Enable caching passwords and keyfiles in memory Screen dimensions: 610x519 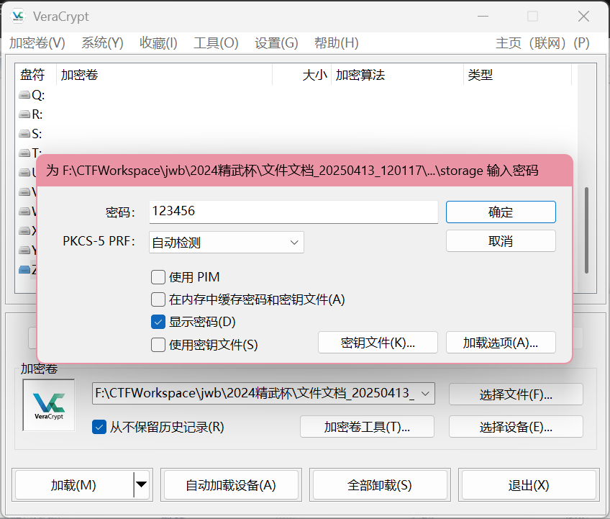(158, 299)
